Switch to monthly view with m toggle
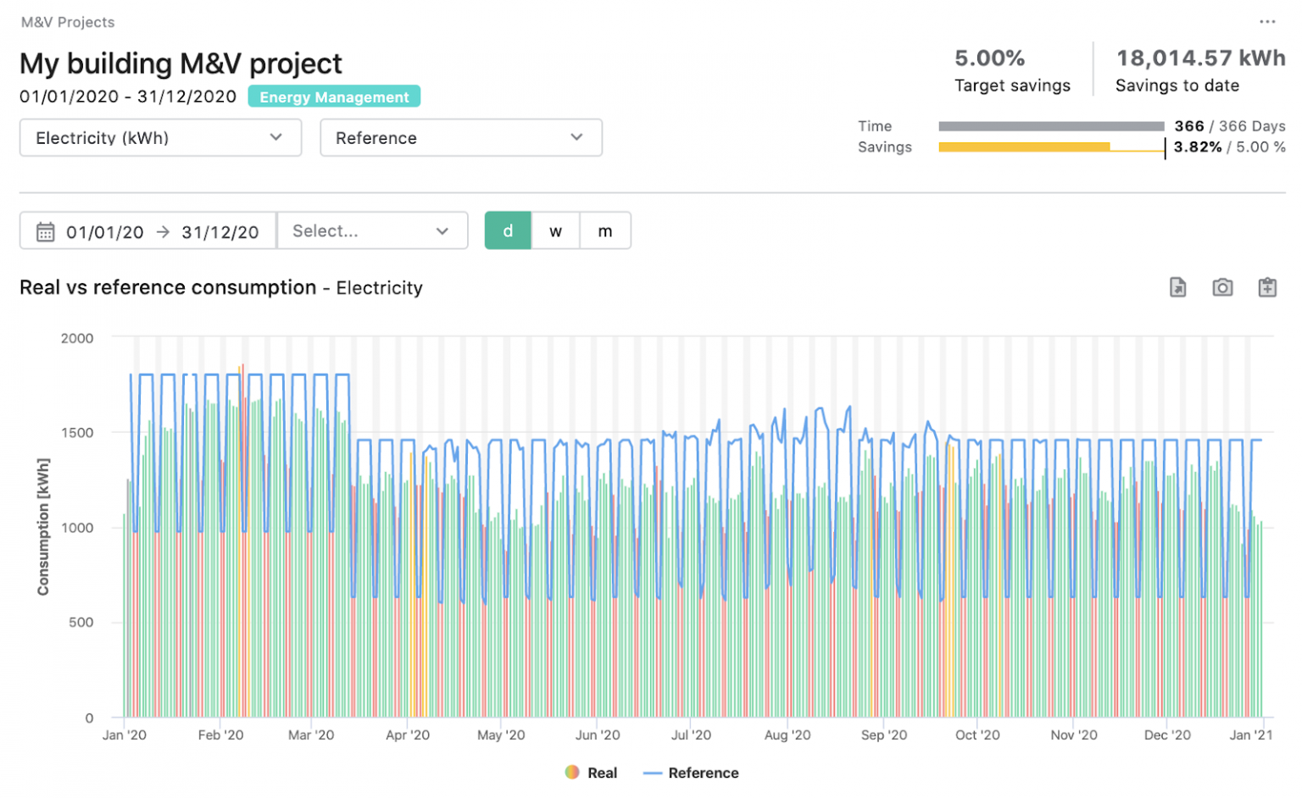 click(x=605, y=230)
